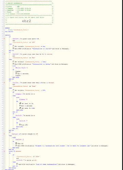
Task: Click the string variable declaration on line 17
Action: coord(18,30)
